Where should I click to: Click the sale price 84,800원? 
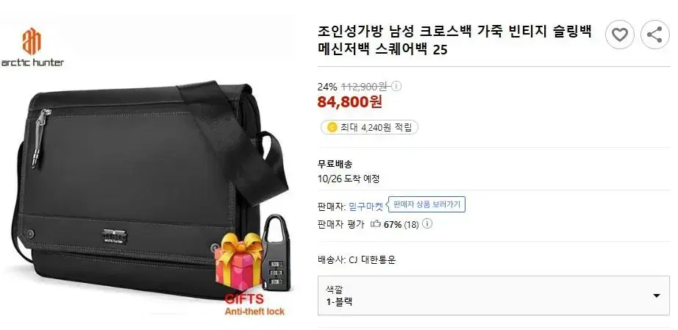click(350, 102)
